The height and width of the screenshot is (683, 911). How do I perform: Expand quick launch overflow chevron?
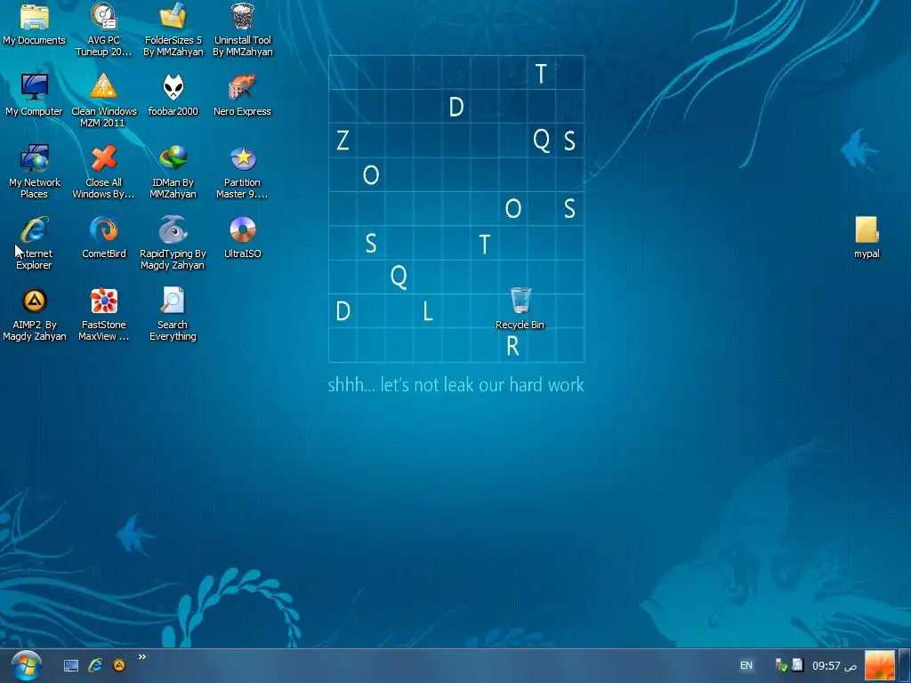click(141, 657)
